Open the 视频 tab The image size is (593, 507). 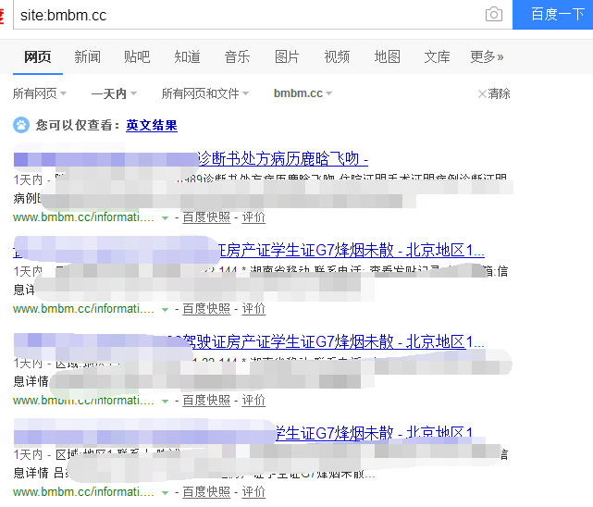(337, 57)
